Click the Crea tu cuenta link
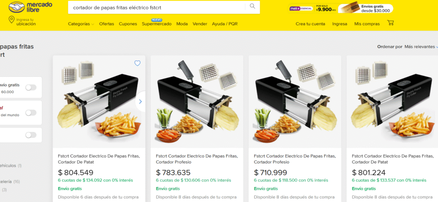 pos(311,24)
